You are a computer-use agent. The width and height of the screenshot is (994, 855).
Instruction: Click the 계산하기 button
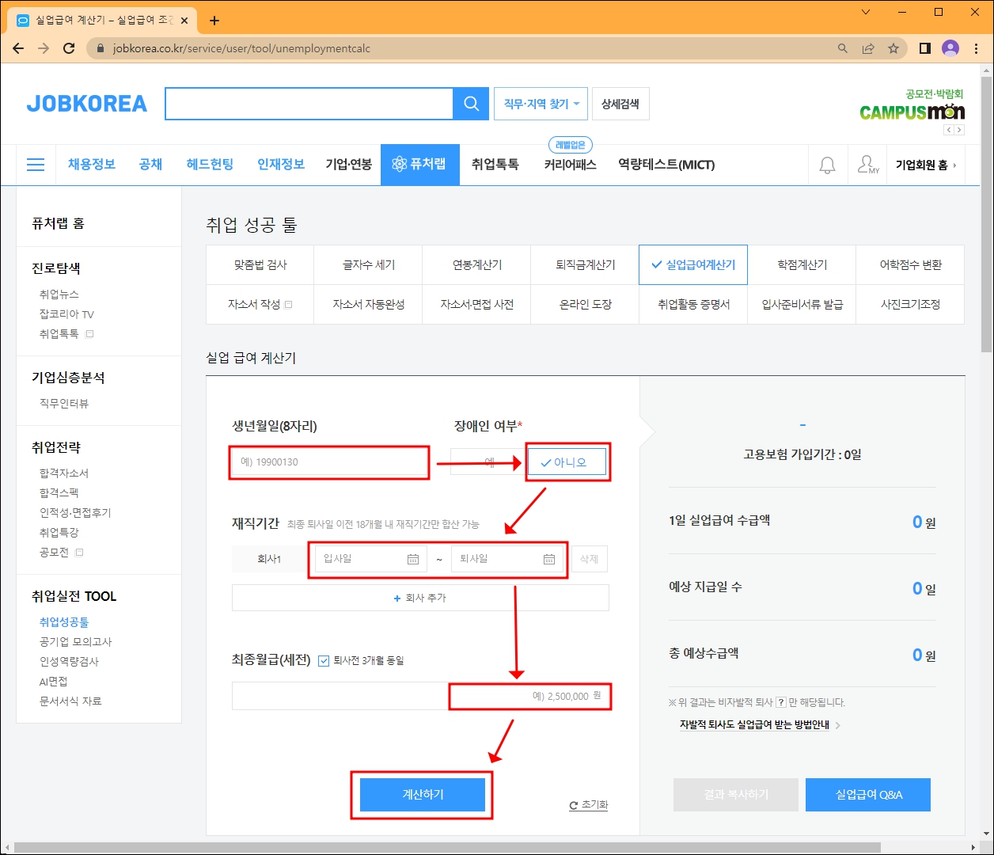coord(423,794)
